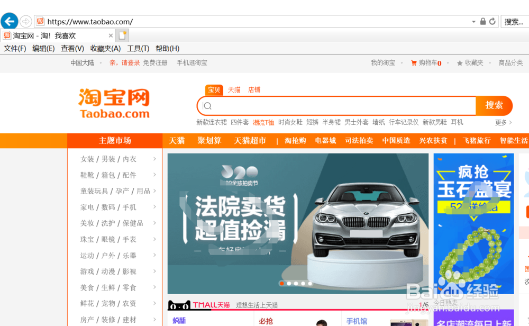Screen dimensions: 529x326
Task: Click the Taobao favicon in address bar
Action: tap(40, 22)
